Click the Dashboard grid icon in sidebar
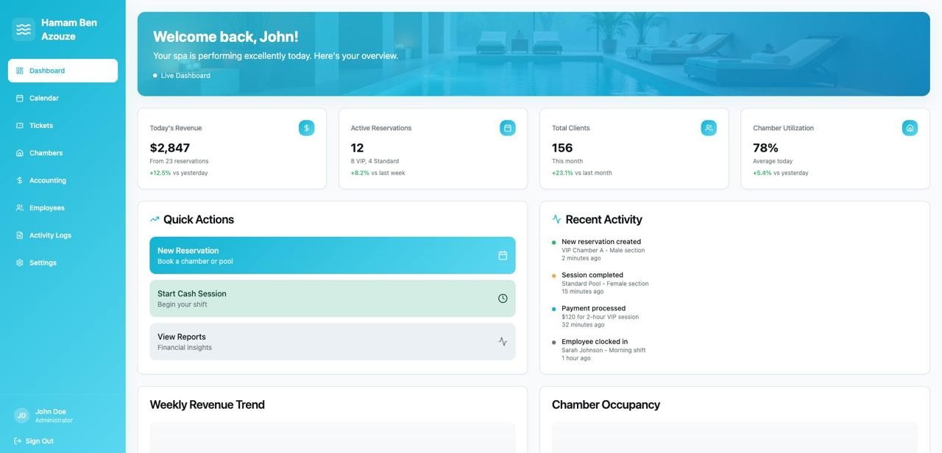This screenshot has height=453, width=942. [20, 71]
